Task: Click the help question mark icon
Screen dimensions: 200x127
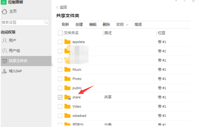Action: pos(176,1)
